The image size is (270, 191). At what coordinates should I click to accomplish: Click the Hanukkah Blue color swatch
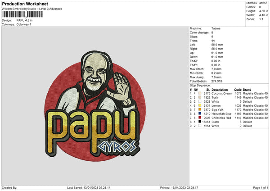point(200,114)
